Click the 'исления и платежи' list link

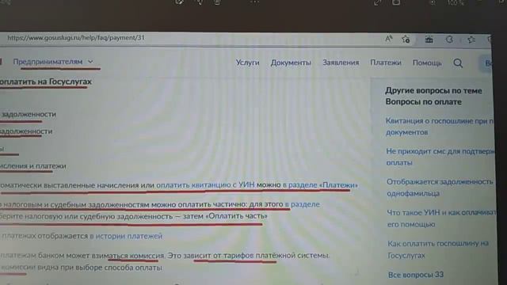tap(32, 166)
